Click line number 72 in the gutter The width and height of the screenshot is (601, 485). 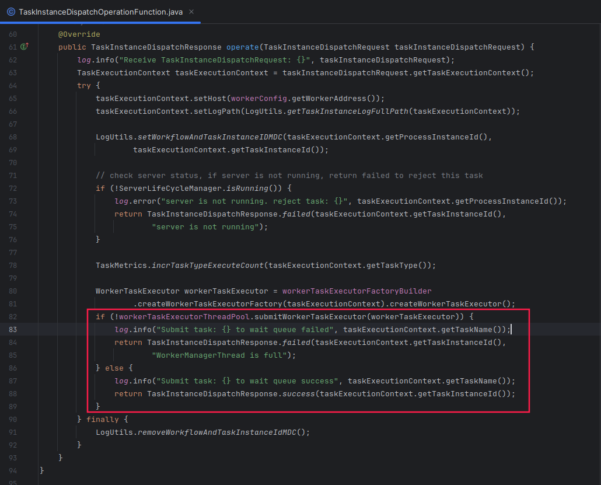13,189
